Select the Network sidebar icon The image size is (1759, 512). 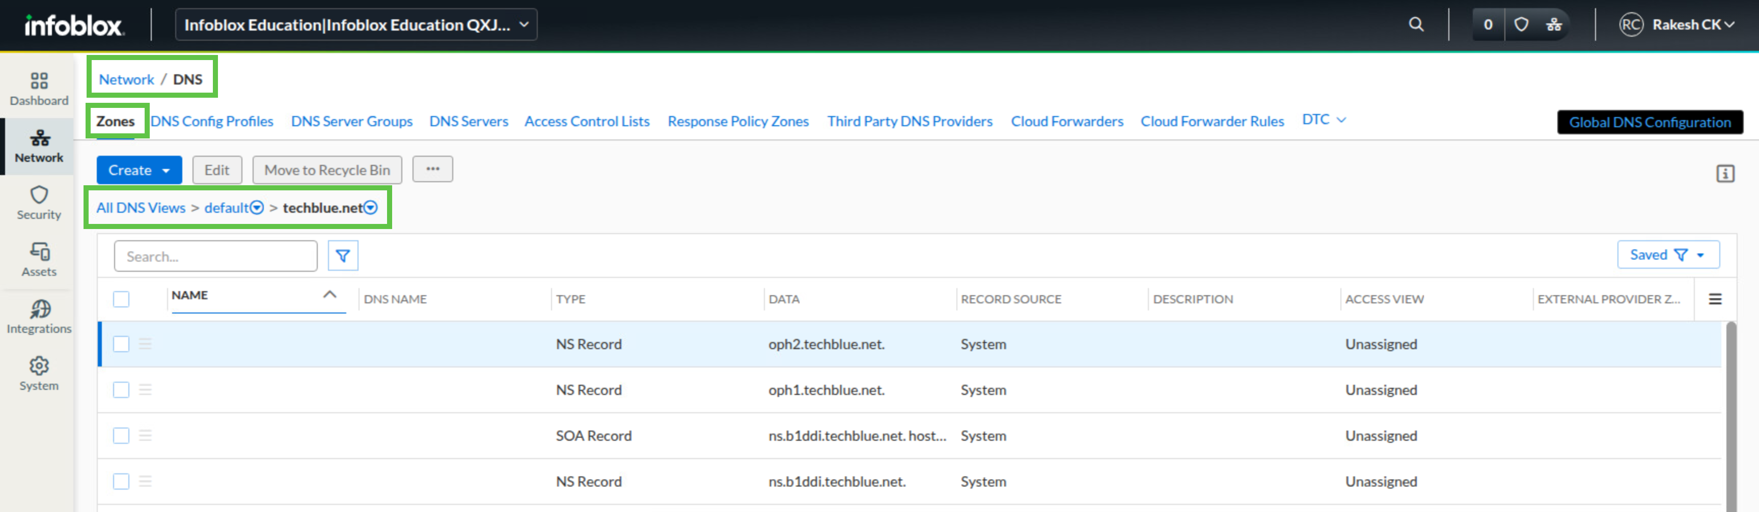[x=39, y=147]
